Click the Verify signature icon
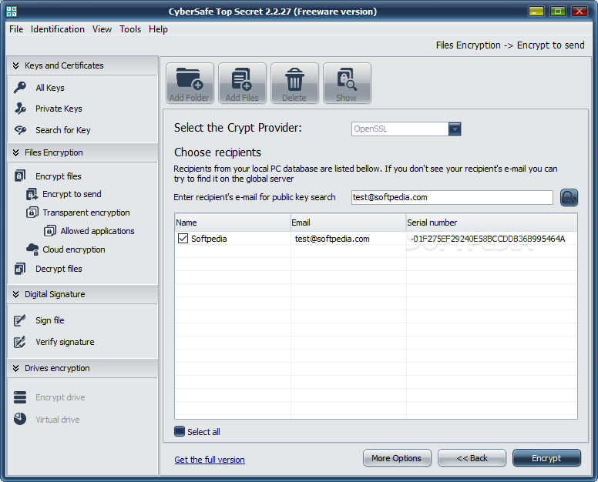This screenshot has width=598, height=482. pos(19,342)
